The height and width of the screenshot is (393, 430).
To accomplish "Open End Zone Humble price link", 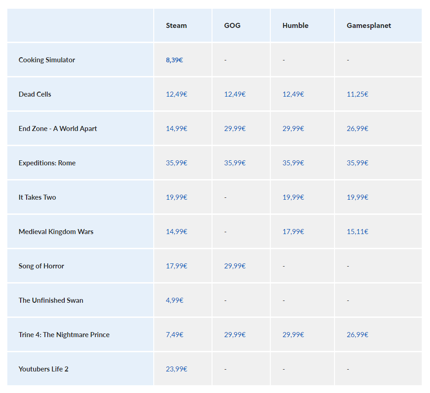I will tap(293, 129).
